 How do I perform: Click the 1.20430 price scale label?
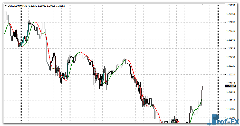pyautogui.click(x=231, y=57)
